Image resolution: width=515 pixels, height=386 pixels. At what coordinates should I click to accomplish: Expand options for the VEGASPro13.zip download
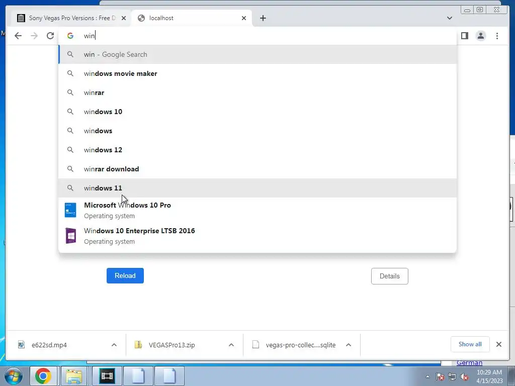231,345
